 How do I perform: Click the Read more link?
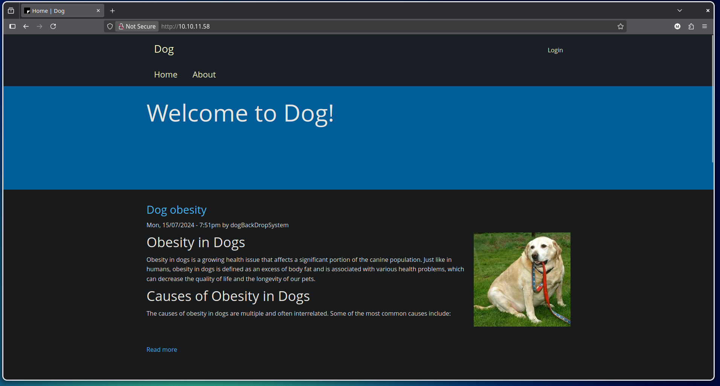(x=162, y=350)
